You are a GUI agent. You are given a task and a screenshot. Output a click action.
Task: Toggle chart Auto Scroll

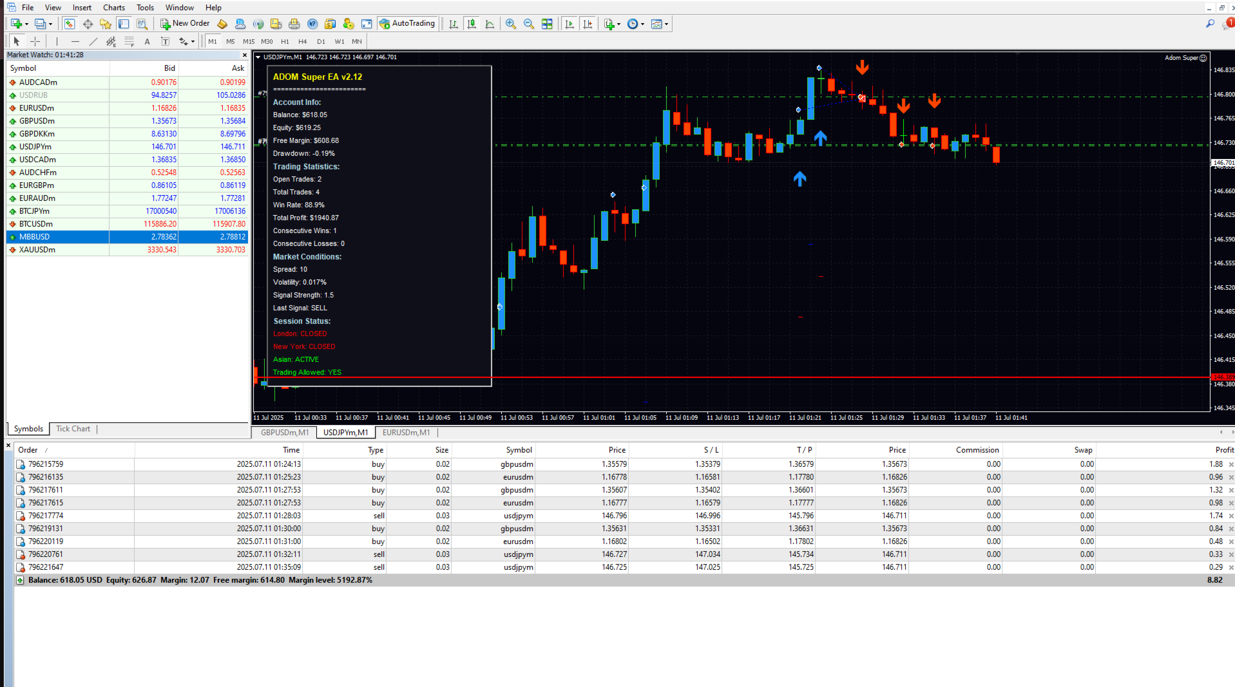tap(570, 24)
